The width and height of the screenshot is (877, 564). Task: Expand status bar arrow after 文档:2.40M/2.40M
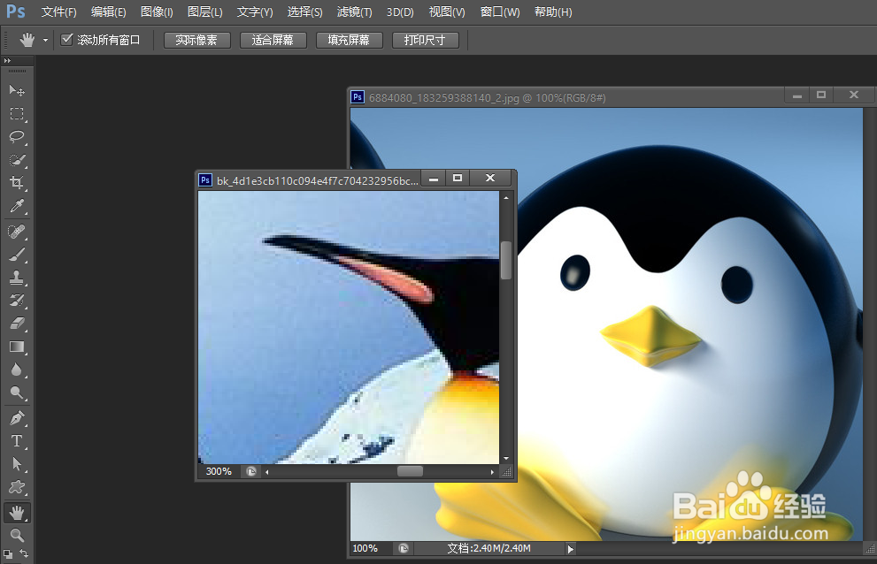tap(570, 549)
